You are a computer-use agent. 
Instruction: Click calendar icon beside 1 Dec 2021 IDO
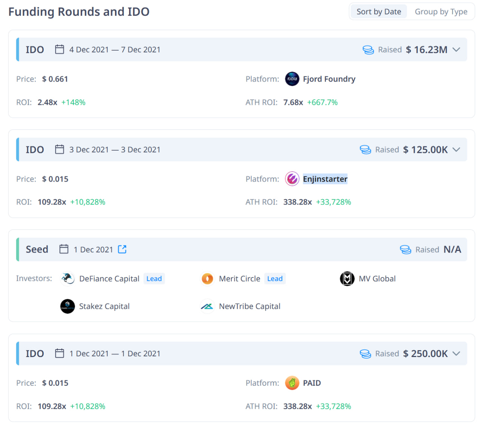60,353
